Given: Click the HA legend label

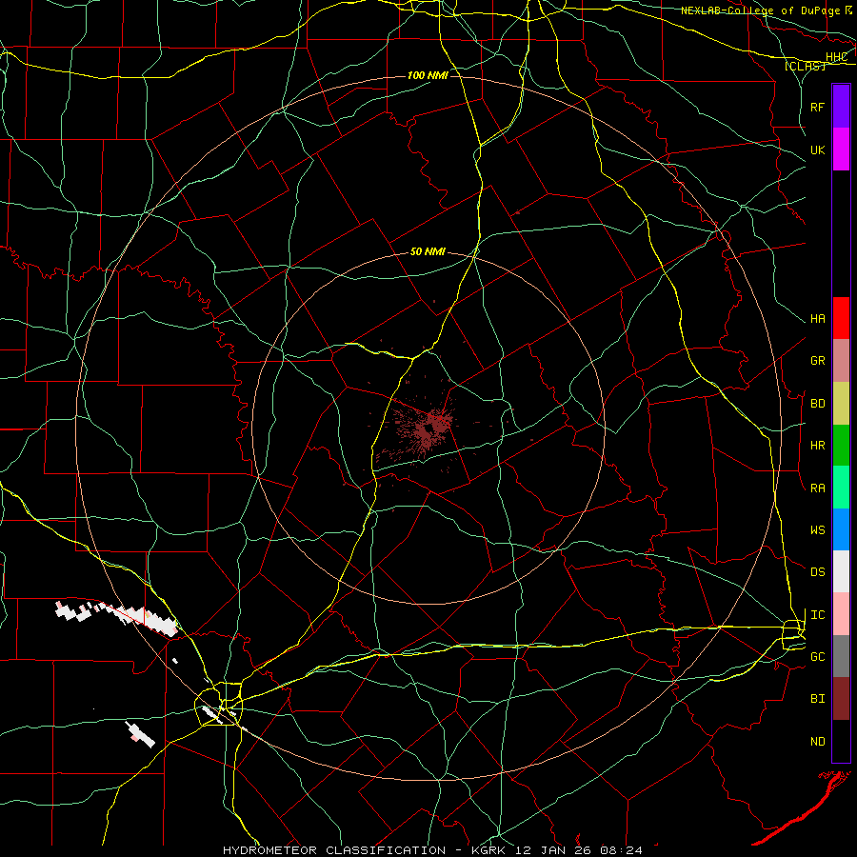Looking at the screenshot, I should (817, 318).
